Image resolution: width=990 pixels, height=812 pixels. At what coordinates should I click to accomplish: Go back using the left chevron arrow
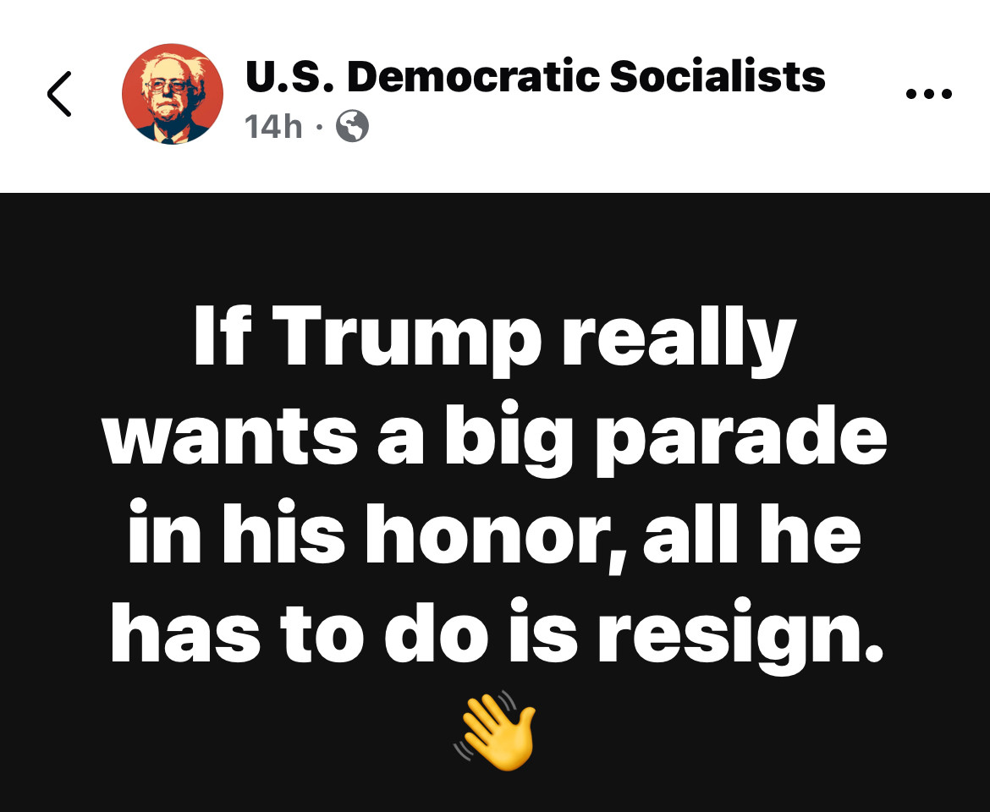pos(60,94)
